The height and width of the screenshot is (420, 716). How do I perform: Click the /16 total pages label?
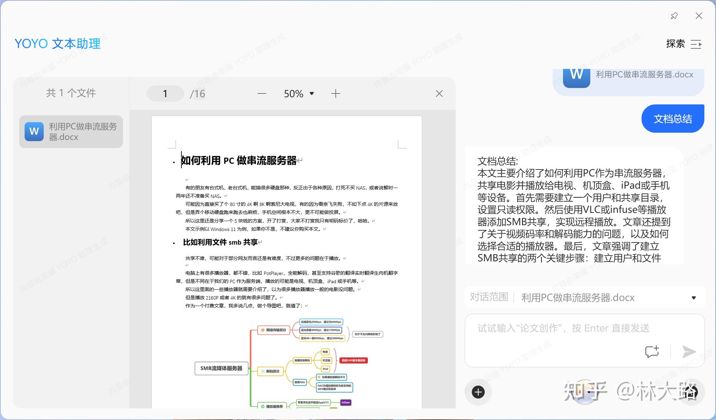point(197,94)
